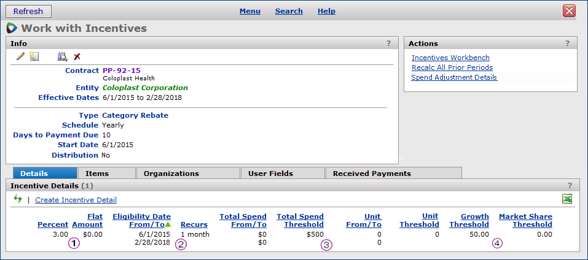Screen dimensions: 588x260
Task: Click the red X delete icon in Info
Action: click(x=77, y=56)
